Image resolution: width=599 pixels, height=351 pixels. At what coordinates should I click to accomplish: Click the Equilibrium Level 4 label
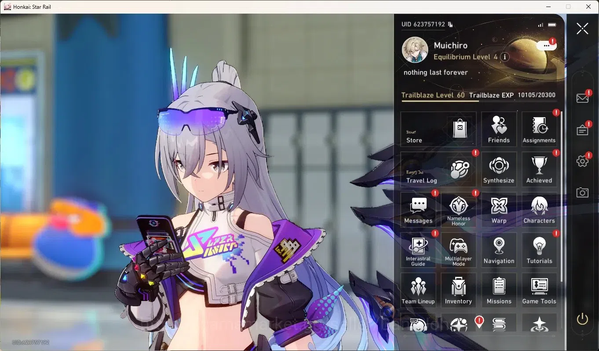coord(466,57)
